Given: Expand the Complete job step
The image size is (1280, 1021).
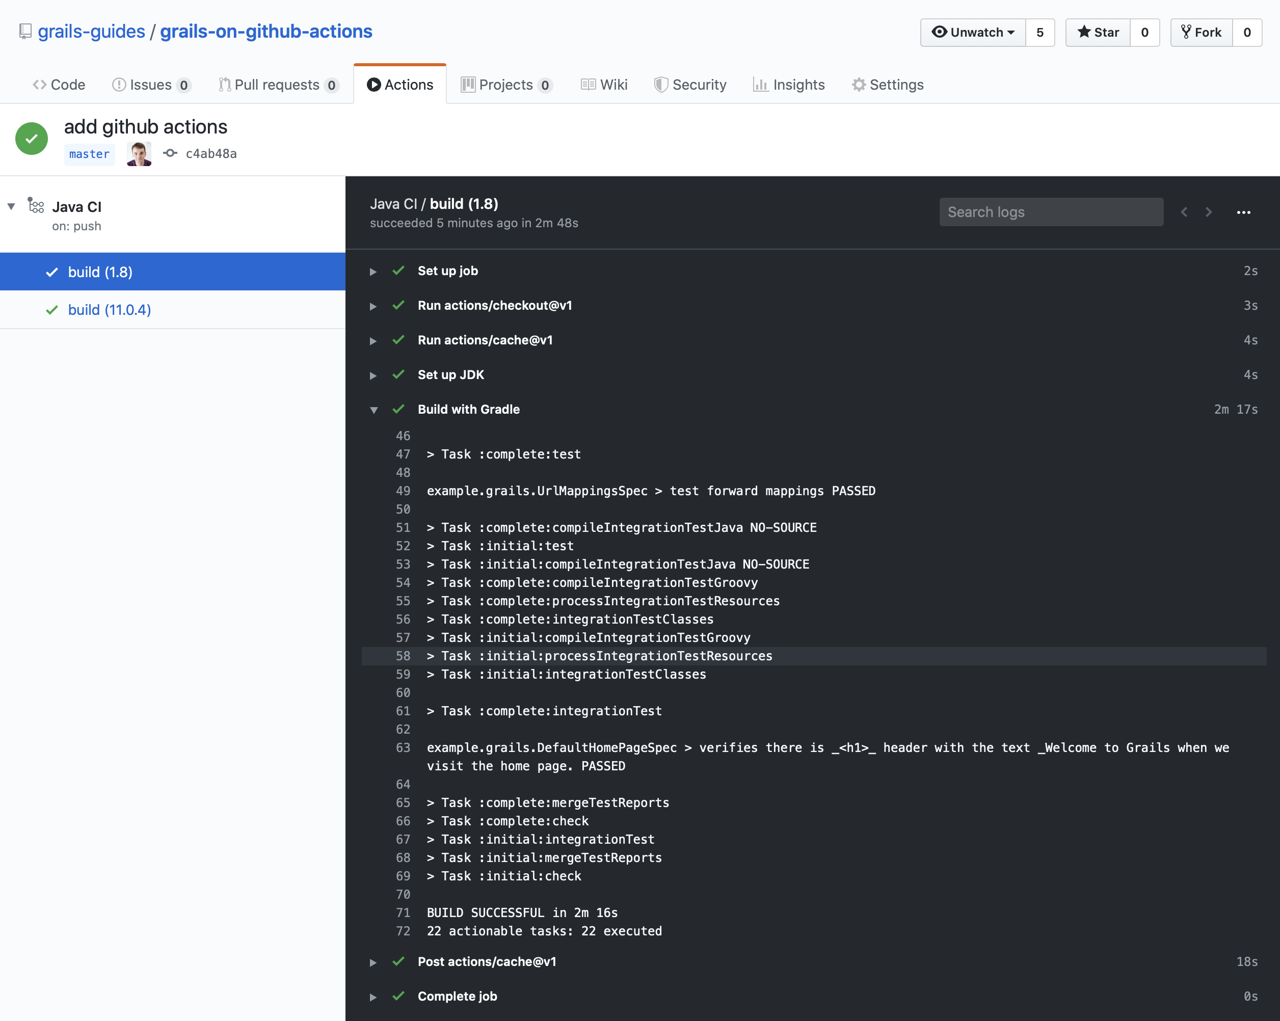Looking at the screenshot, I should tap(373, 997).
